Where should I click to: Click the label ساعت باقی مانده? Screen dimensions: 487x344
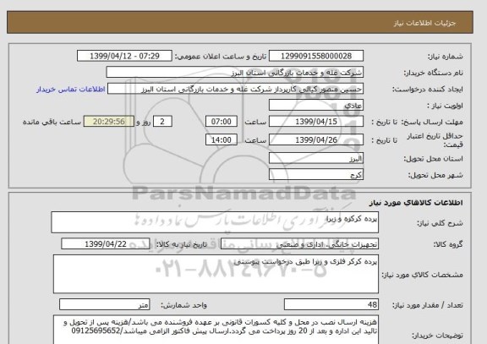coord(52,122)
